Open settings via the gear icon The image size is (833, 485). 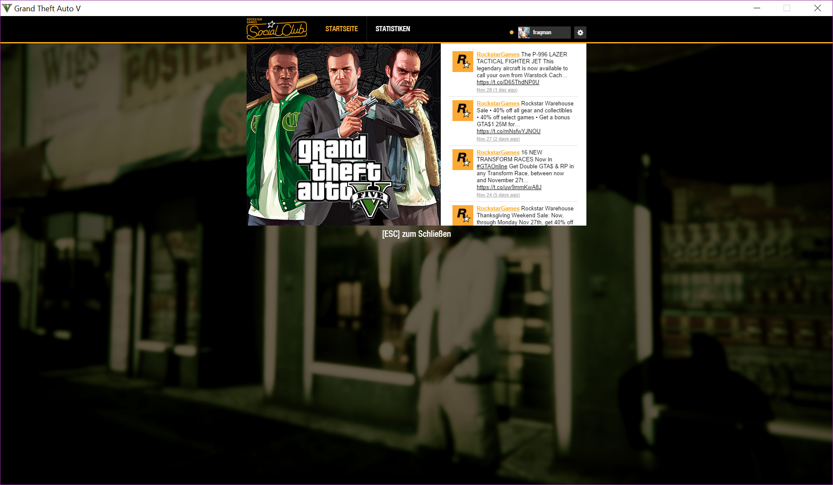(x=580, y=33)
